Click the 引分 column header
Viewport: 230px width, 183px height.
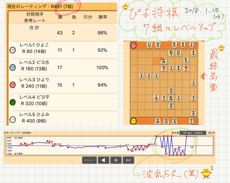pos(88,17)
